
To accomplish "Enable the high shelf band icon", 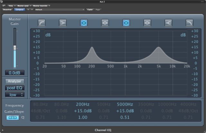I will click(168, 23).
